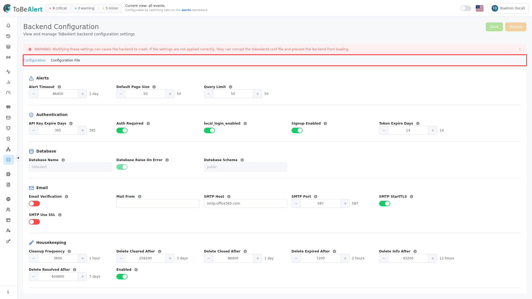Filter by 5 minor alerts
The image size is (532, 299).
tap(110, 8)
